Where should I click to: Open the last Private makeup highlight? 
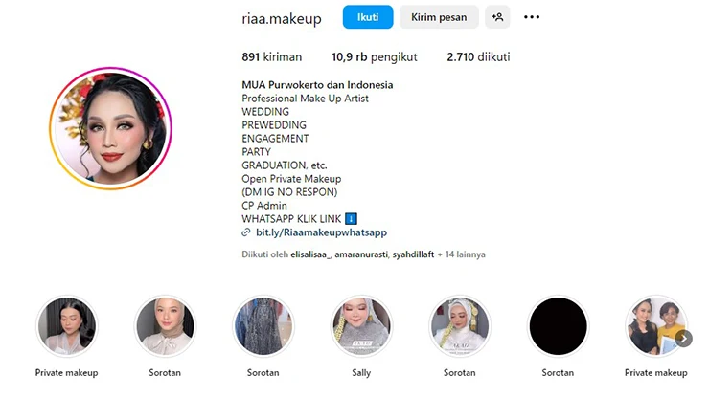click(656, 326)
